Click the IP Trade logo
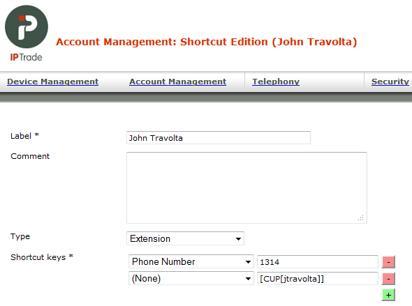Image resolution: width=412 pixels, height=306 pixels. (x=27, y=33)
